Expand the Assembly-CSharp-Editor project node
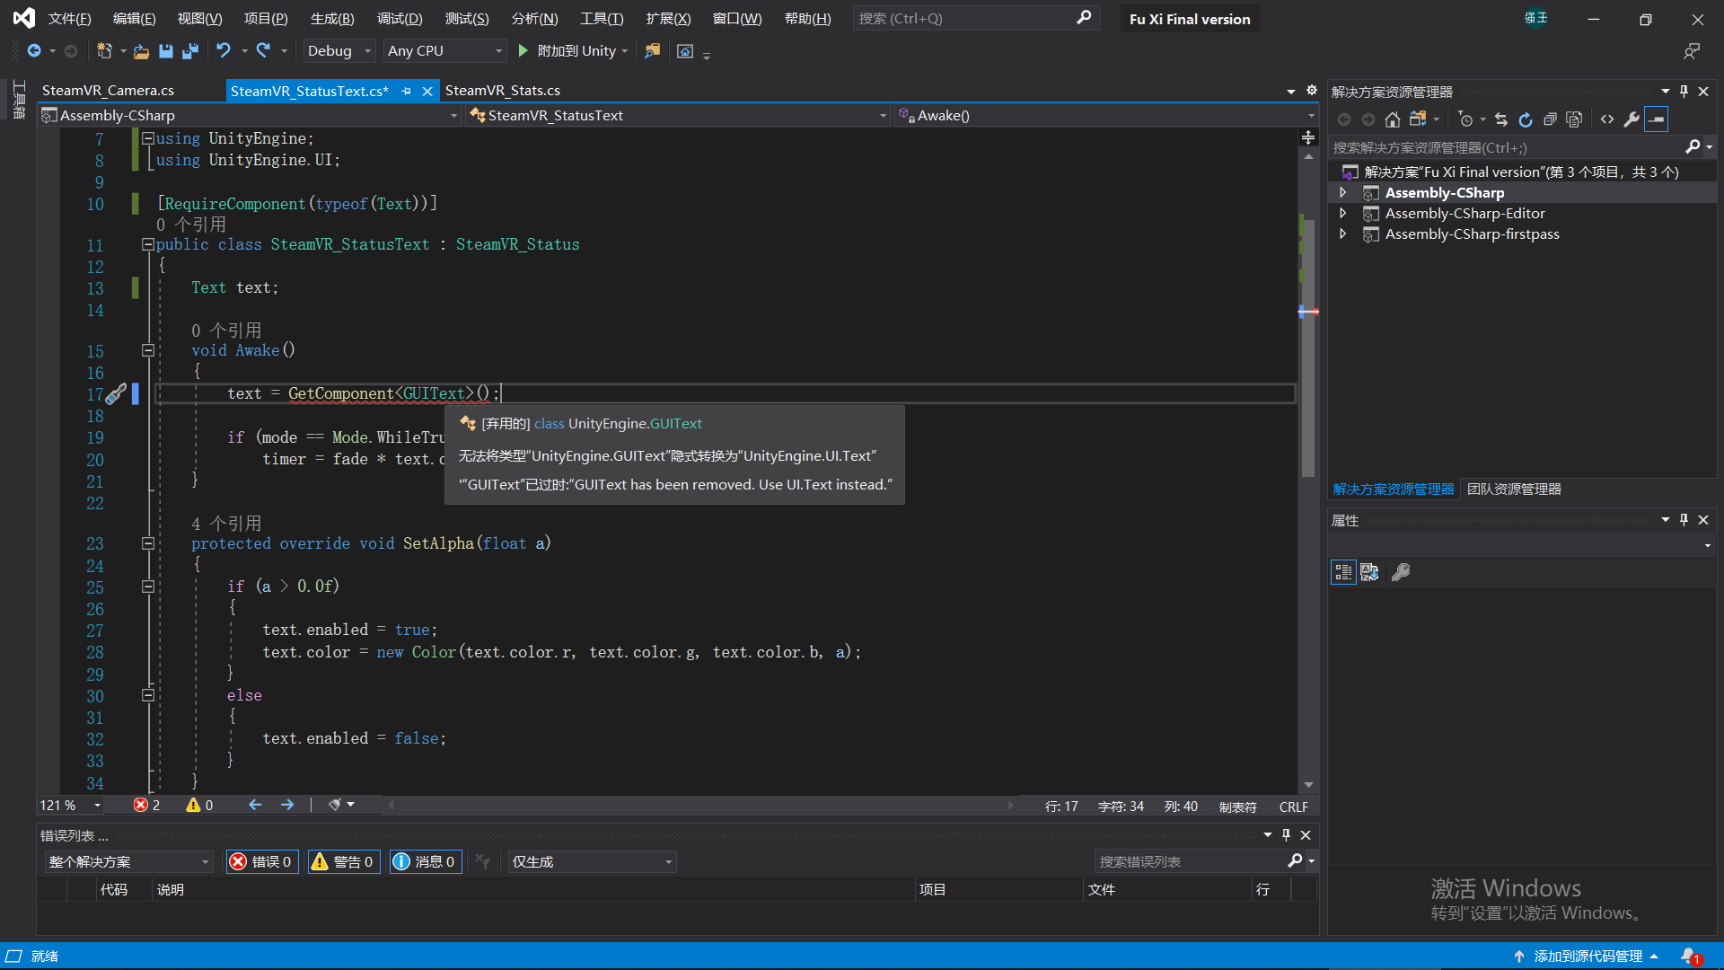Image resolution: width=1724 pixels, height=970 pixels. [x=1343, y=214]
